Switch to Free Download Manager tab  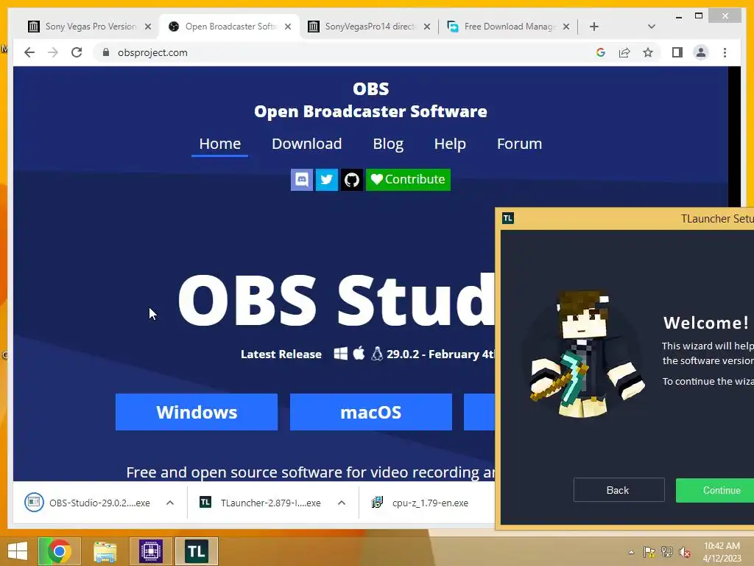(509, 27)
